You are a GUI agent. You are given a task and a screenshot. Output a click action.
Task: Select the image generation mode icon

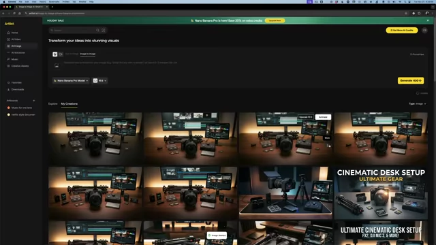pyautogui.click(x=55, y=54)
